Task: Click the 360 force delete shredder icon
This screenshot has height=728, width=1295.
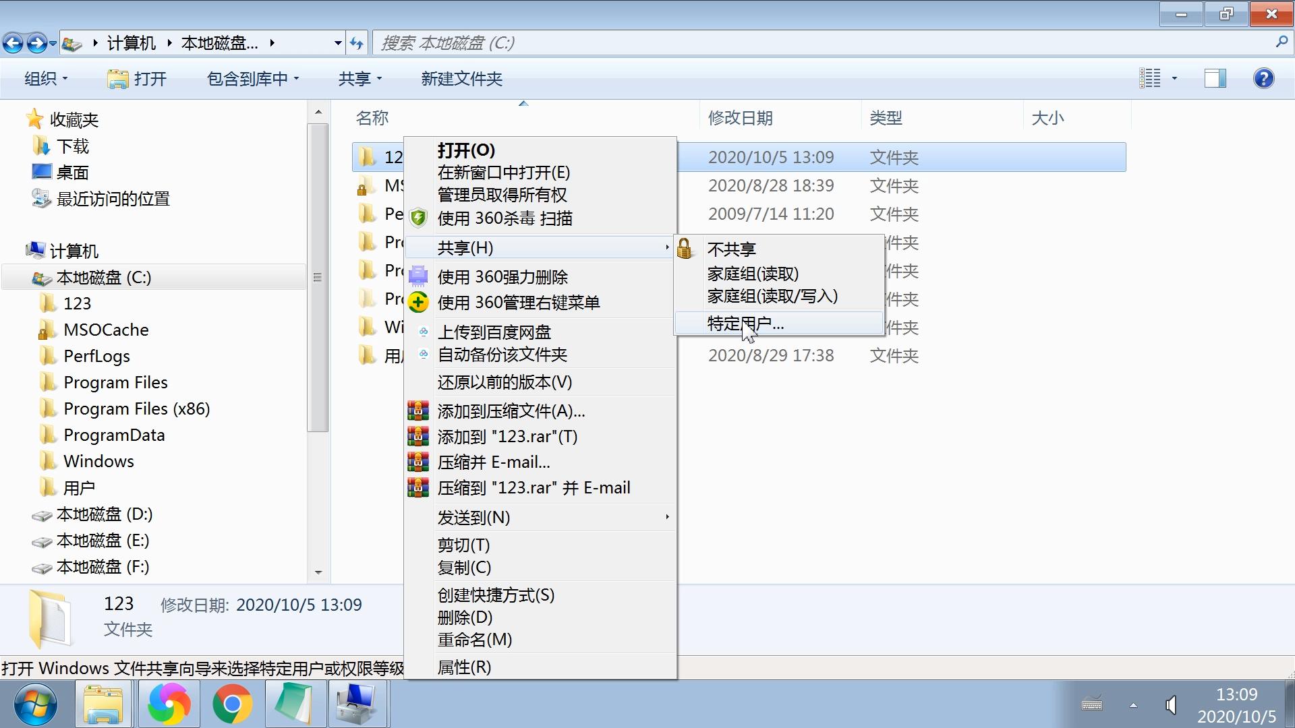Action: 418,276
